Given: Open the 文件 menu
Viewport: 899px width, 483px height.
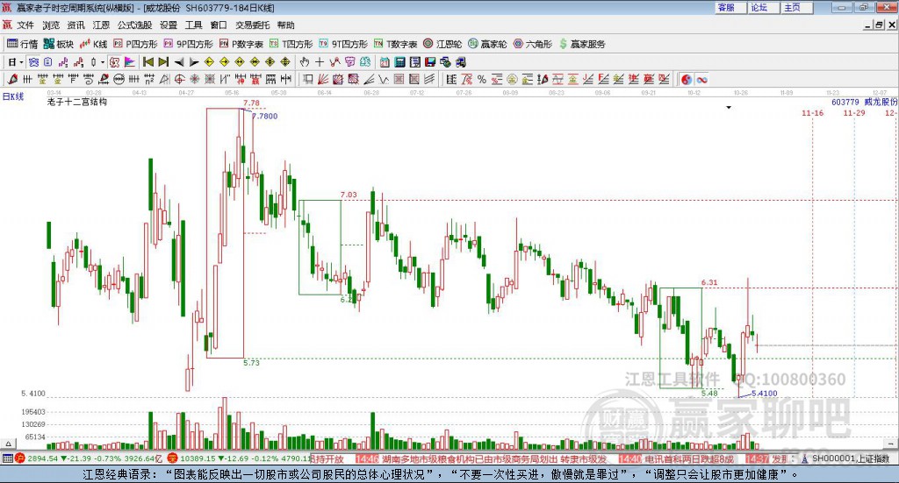Looking at the screenshot, I should coord(25,25).
